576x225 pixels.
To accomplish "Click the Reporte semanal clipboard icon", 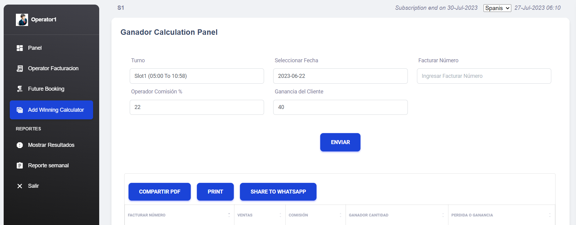I will [x=20, y=165].
